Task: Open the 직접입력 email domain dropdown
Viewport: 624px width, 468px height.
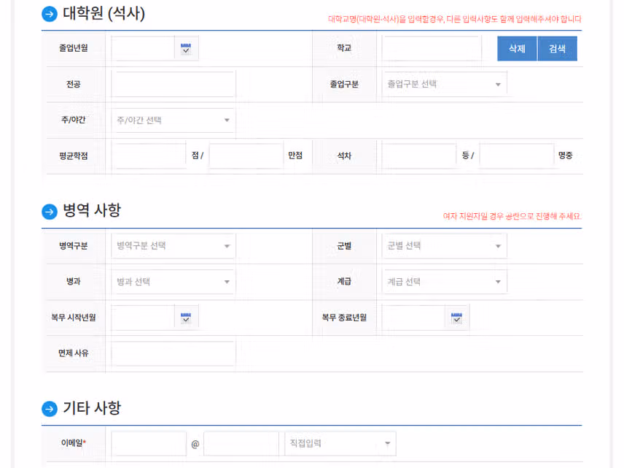Action: point(340,443)
